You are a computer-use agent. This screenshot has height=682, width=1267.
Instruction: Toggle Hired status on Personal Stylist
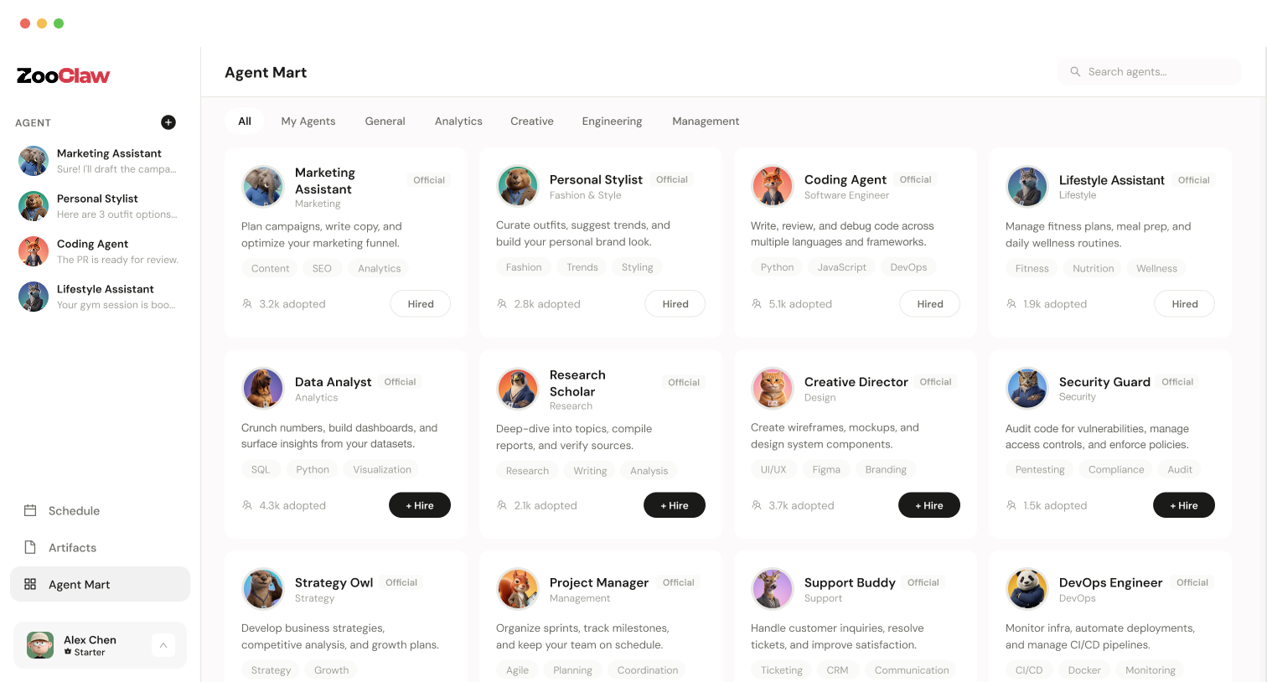675,304
